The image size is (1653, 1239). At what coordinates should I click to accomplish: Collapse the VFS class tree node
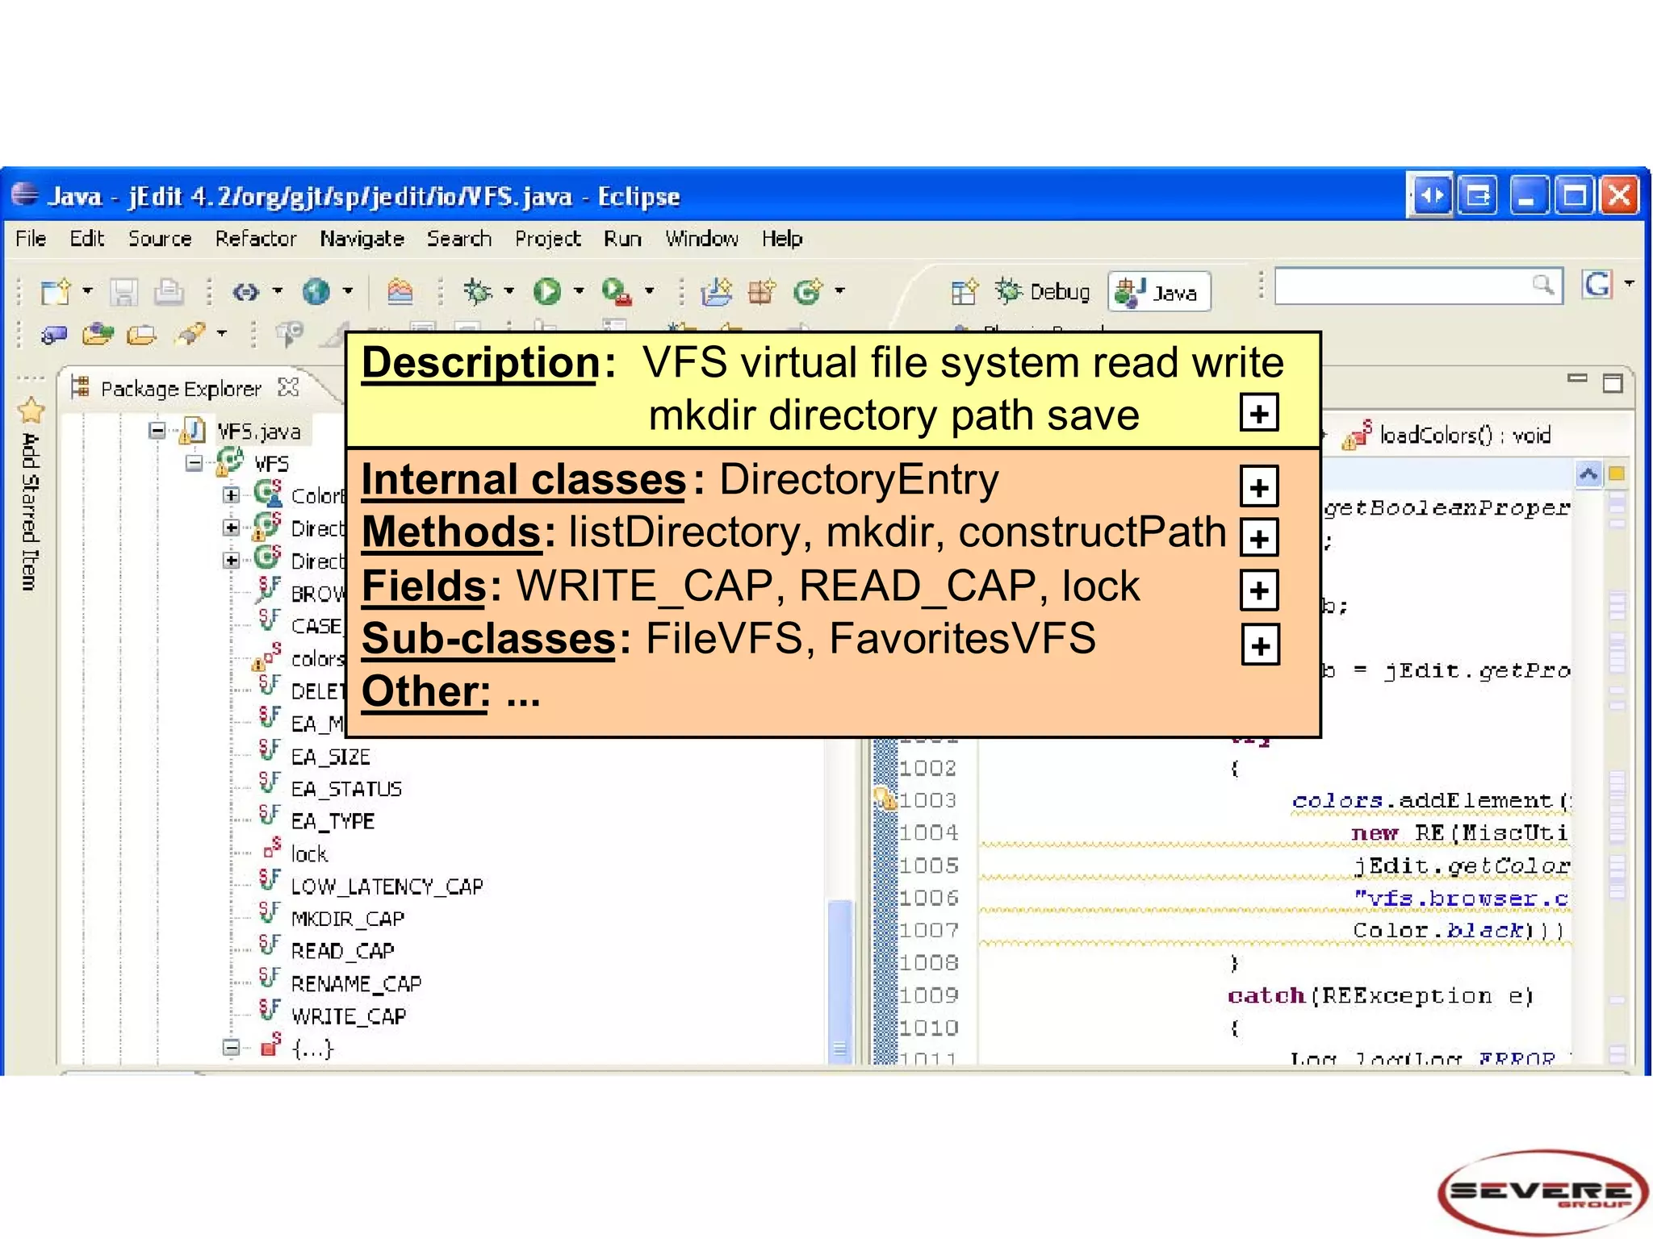(x=194, y=463)
